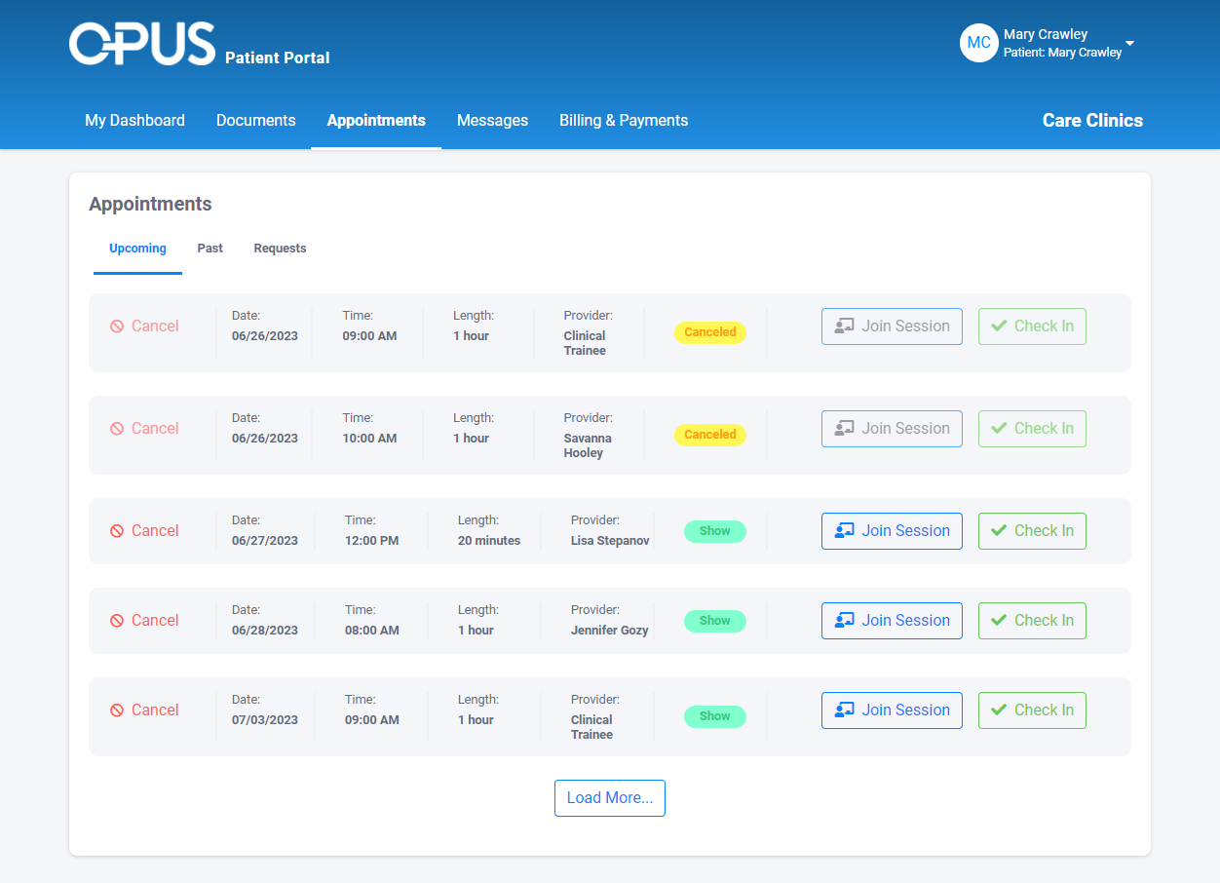Cancel the 06/28/2023 Jennifer Gozy appointment
Viewport: 1220px width, 883px height.
[x=144, y=621]
